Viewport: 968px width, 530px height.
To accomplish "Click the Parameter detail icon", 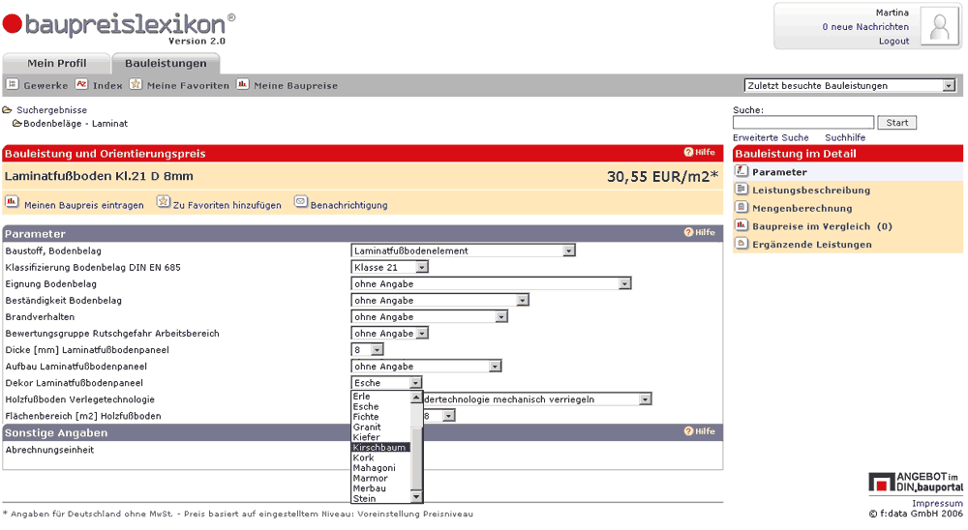I will 742,171.
